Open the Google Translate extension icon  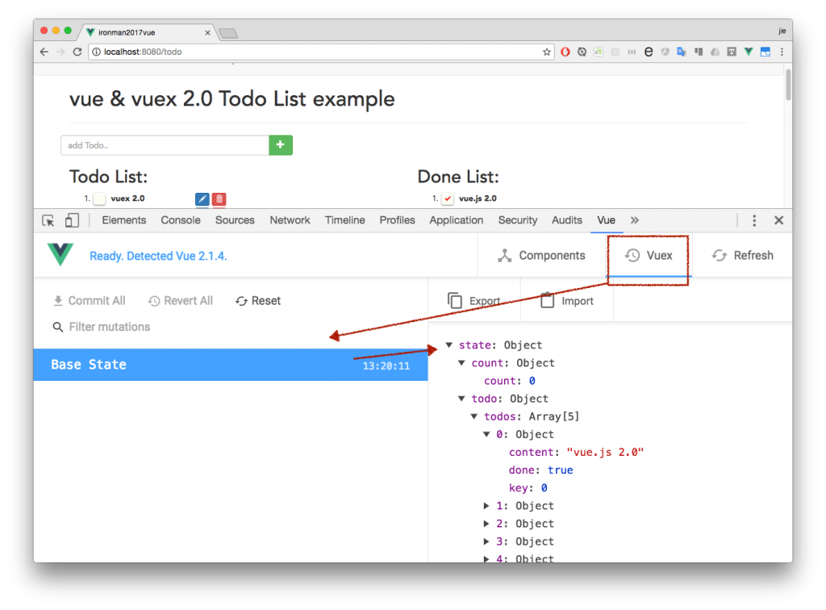[682, 52]
